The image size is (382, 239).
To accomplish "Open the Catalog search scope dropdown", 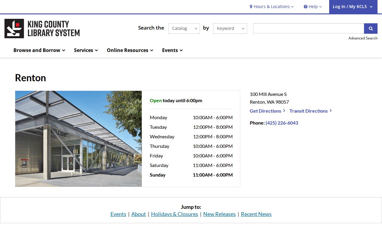I will tap(184, 28).
